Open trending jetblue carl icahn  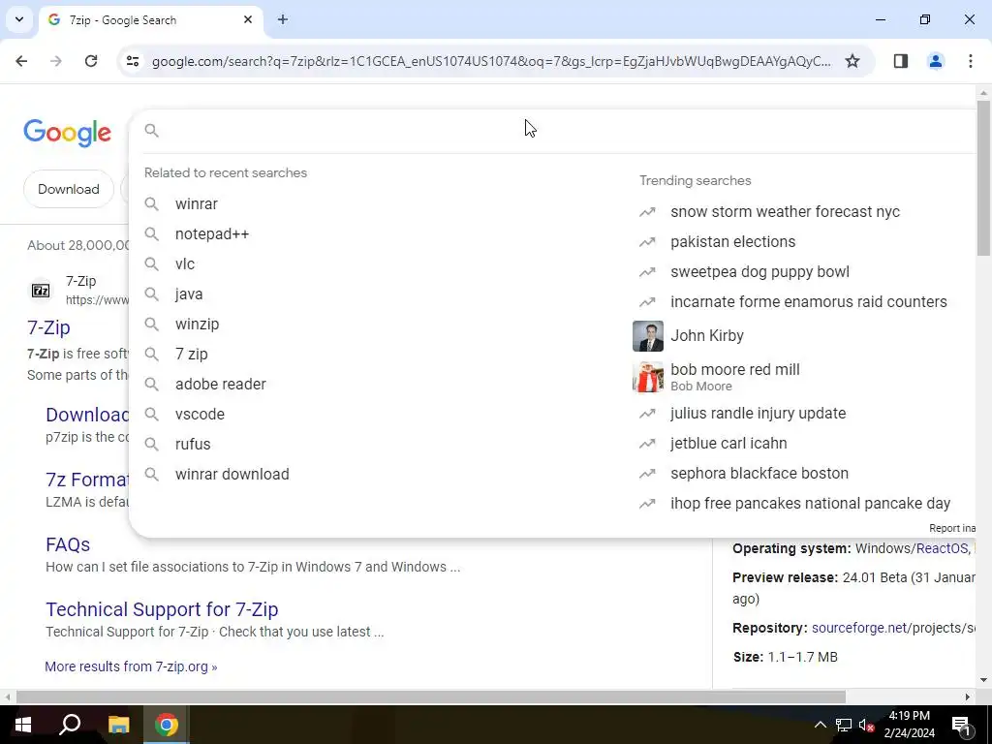click(728, 444)
